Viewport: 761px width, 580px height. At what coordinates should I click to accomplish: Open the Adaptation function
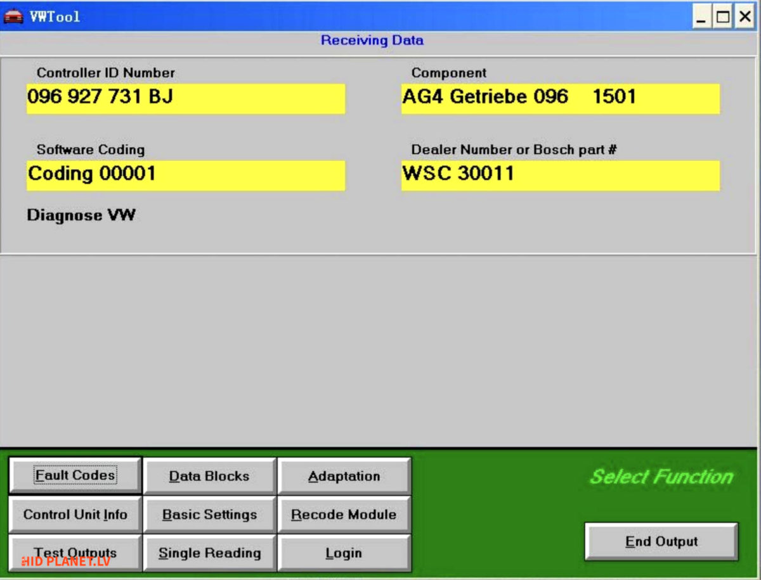pyautogui.click(x=344, y=475)
